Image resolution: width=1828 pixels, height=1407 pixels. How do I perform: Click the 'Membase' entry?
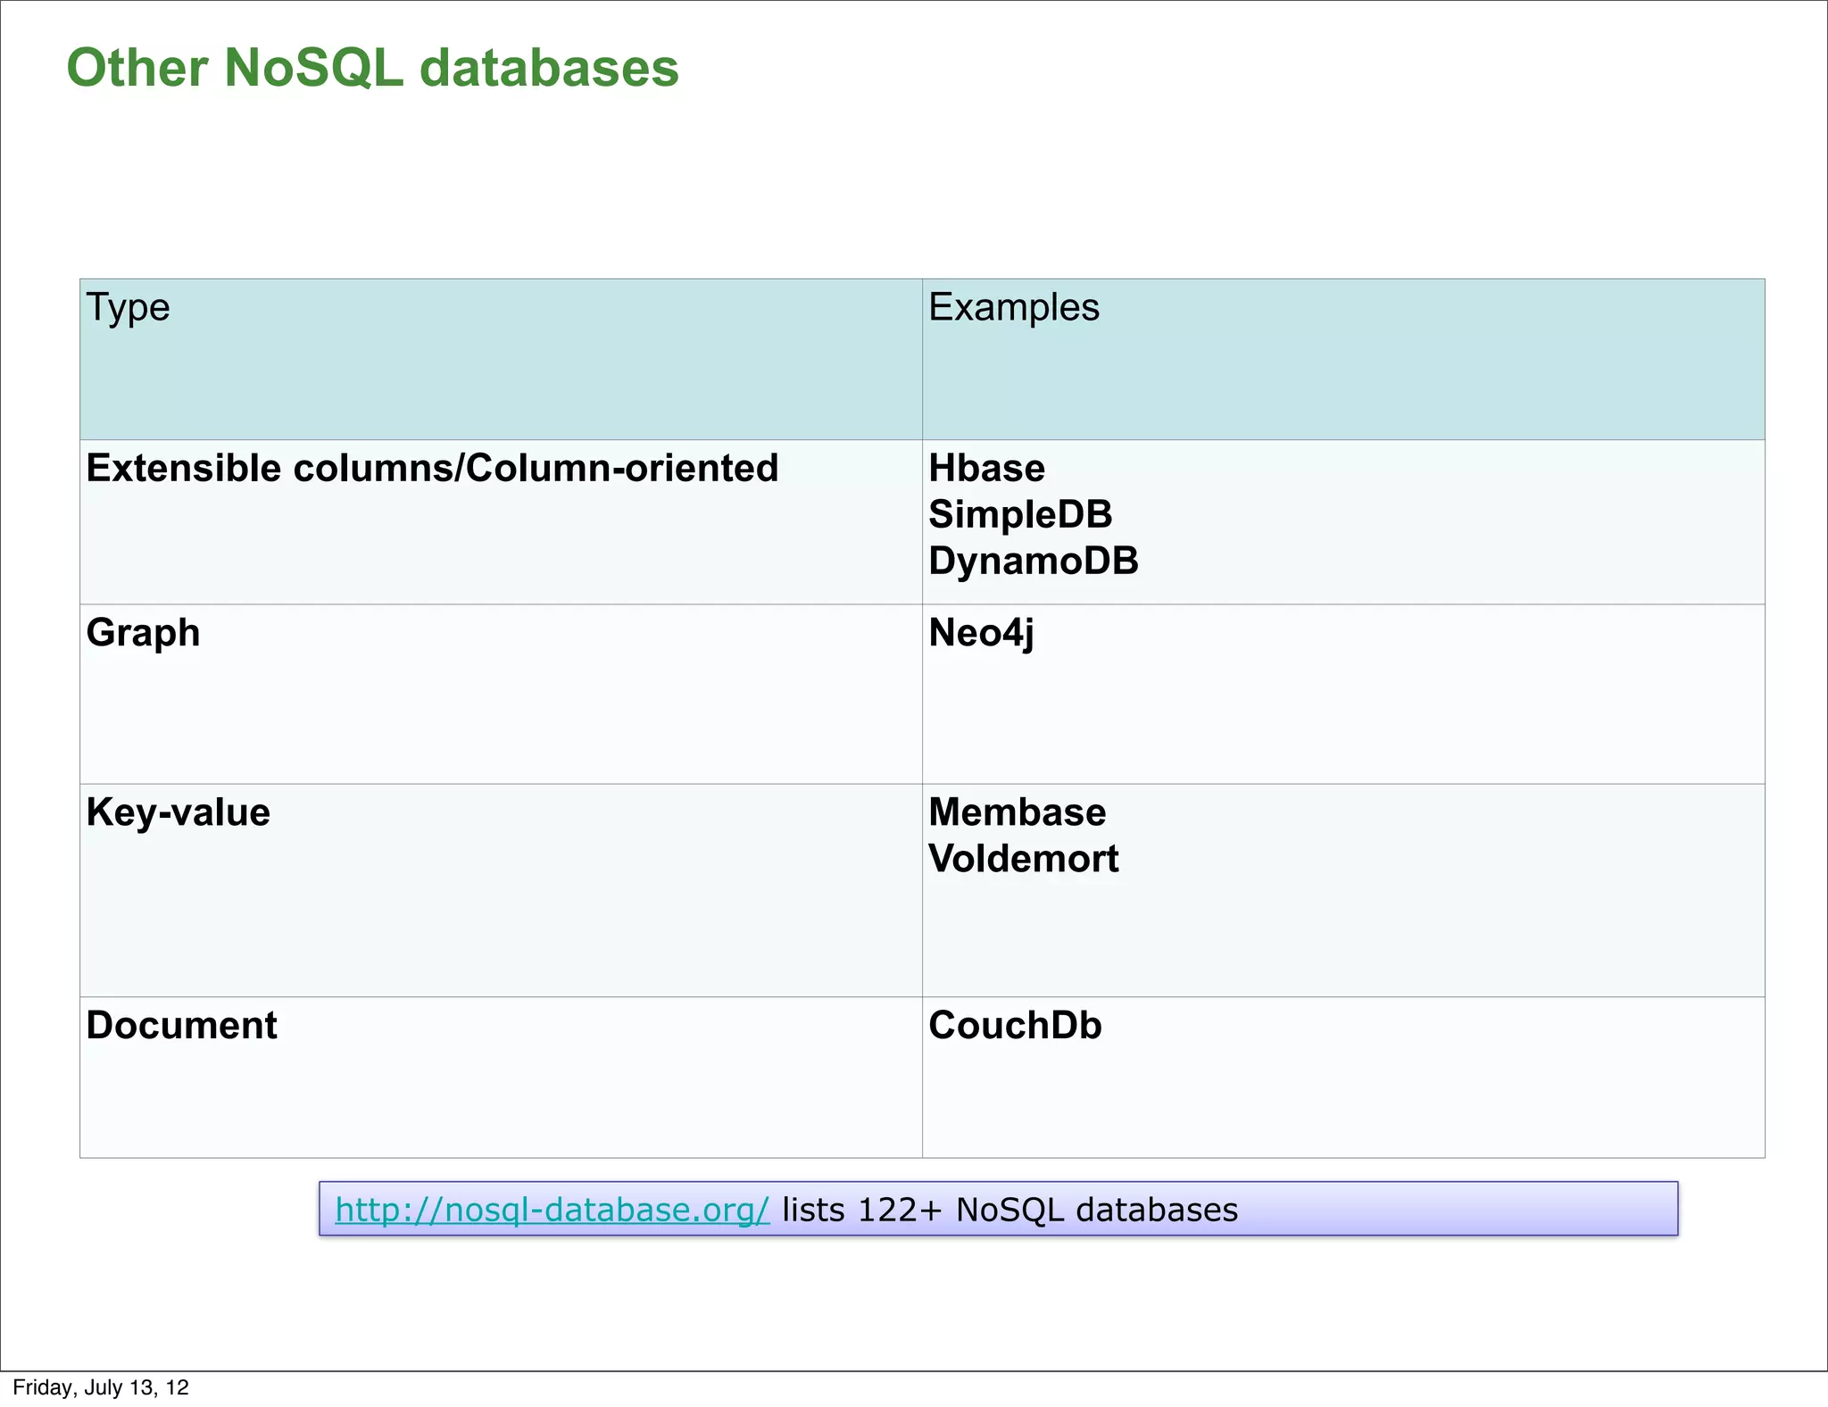point(1018,812)
